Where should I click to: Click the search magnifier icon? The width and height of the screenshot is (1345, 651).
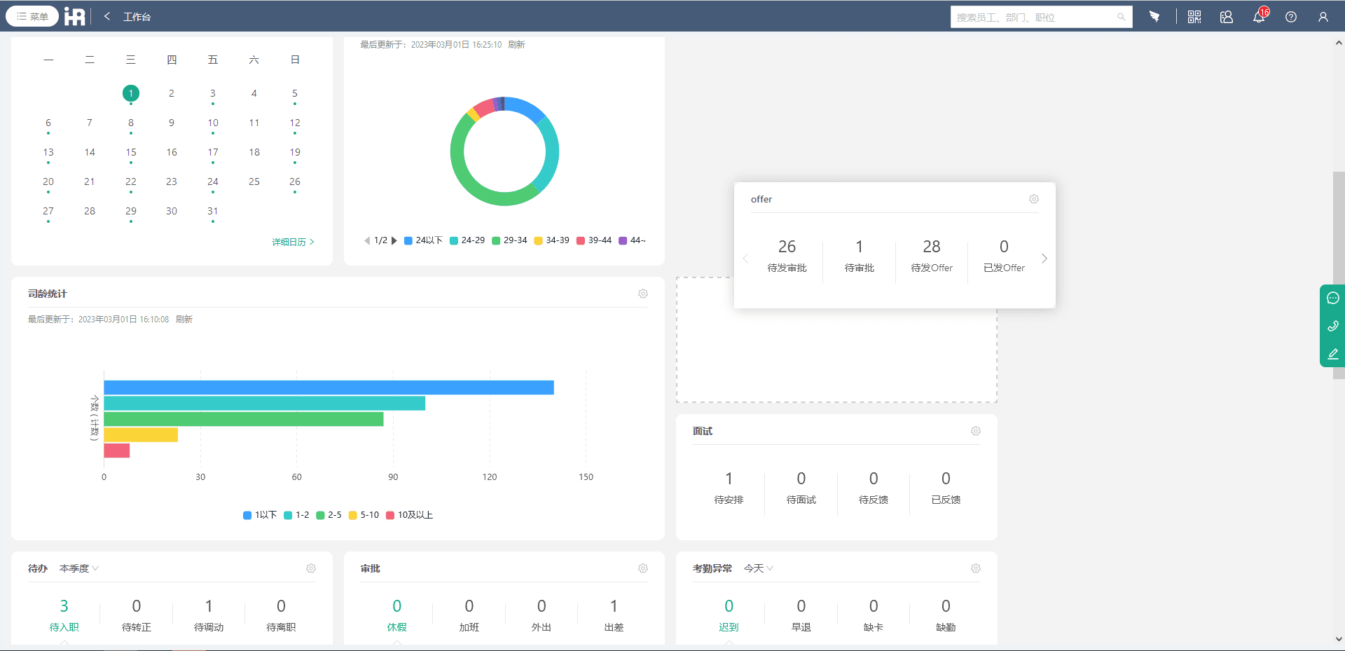click(x=1122, y=17)
